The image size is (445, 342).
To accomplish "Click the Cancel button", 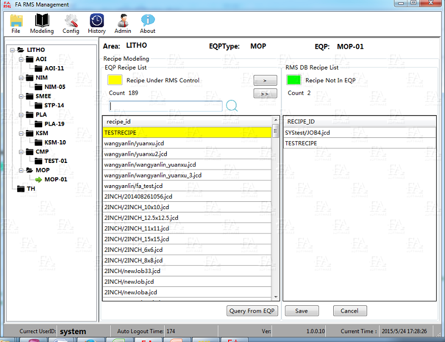I will (349, 311).
